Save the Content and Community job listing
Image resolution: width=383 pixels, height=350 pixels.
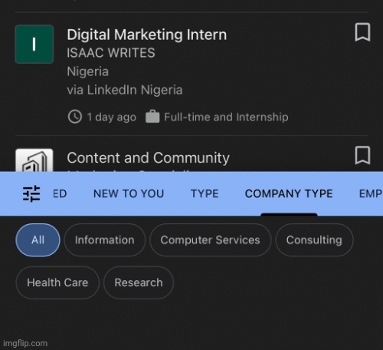362,155
